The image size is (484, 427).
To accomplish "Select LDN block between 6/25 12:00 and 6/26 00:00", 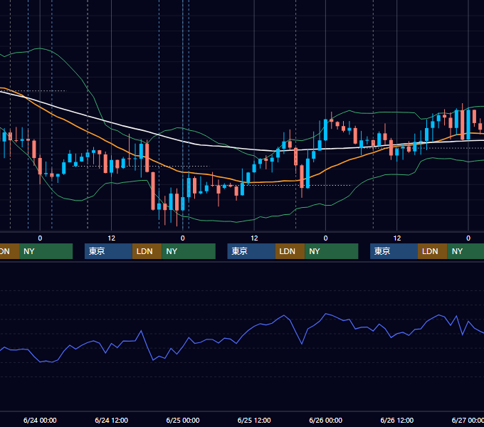I will click(290, 251).
